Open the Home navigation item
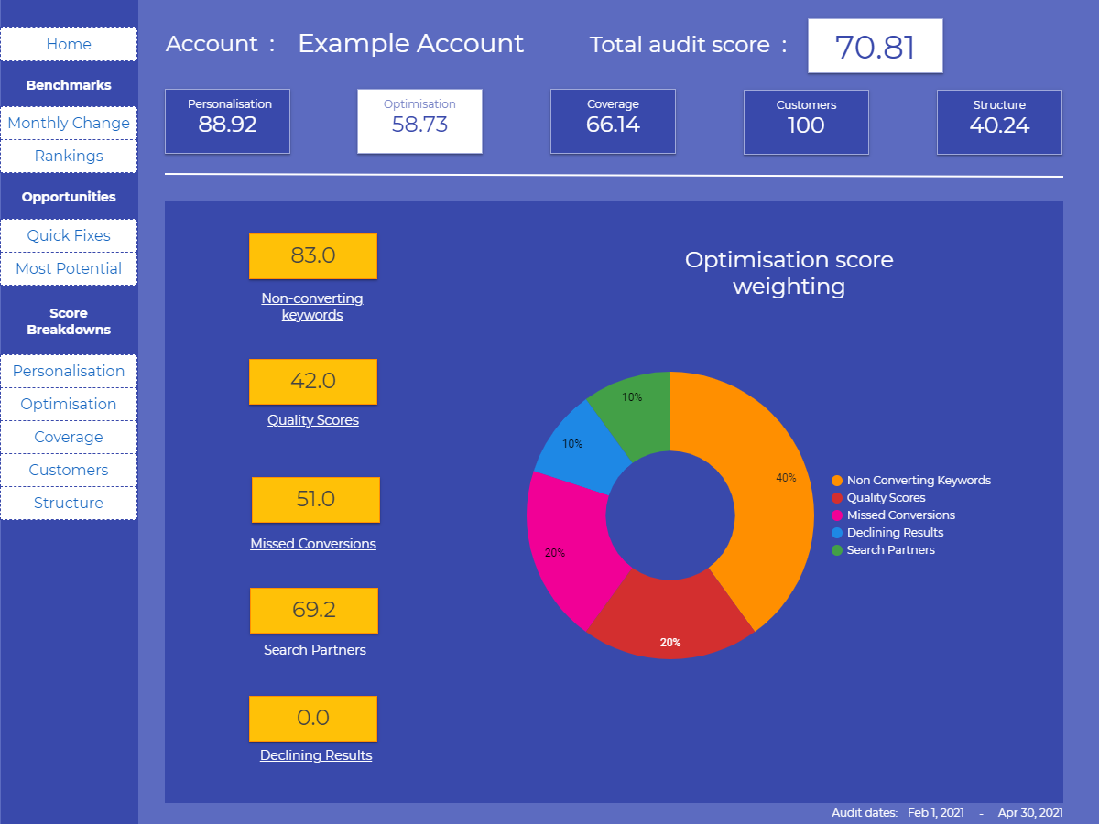The height and width of the screenshot is (824, 1099). click(69, 44)
